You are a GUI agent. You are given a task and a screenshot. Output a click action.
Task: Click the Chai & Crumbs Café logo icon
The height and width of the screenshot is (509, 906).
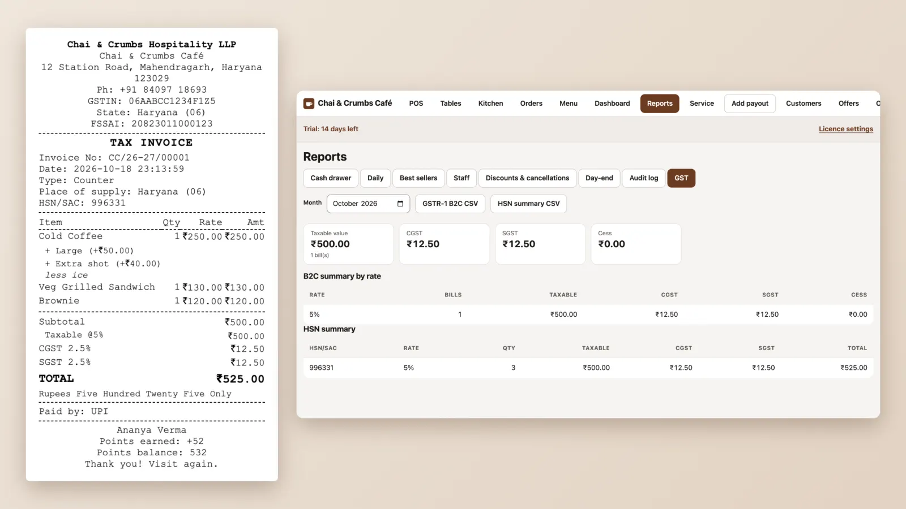point(309,103)
